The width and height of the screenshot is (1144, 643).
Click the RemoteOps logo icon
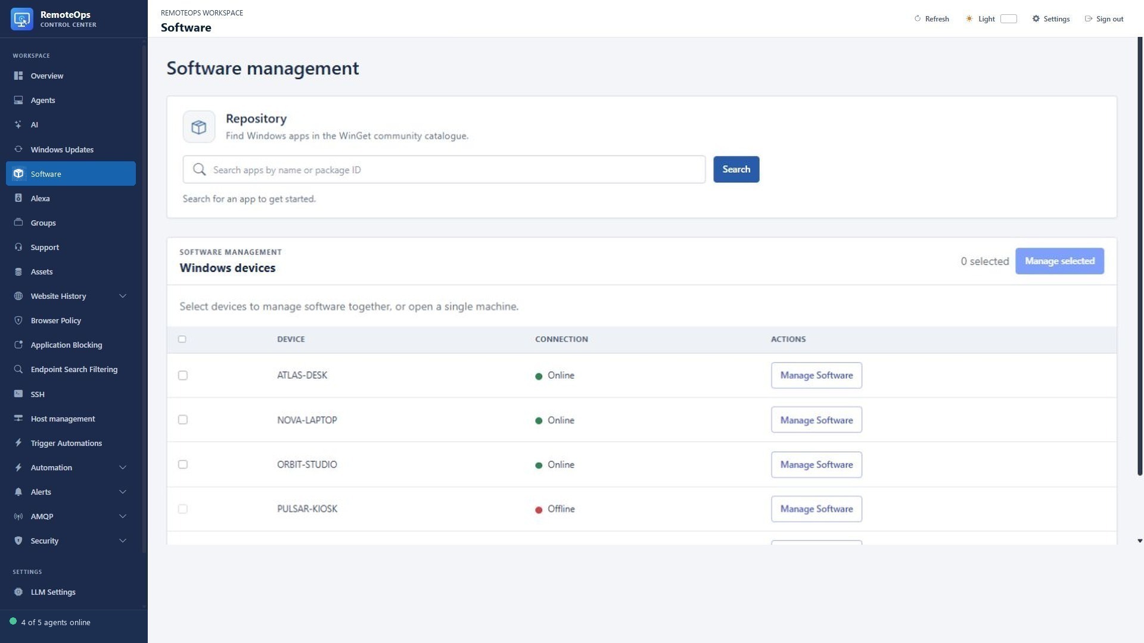click(x=22, y=19)
